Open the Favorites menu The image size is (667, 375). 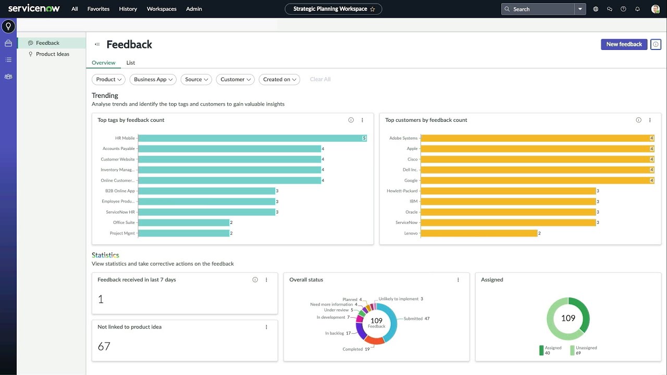tap(98, 9)
